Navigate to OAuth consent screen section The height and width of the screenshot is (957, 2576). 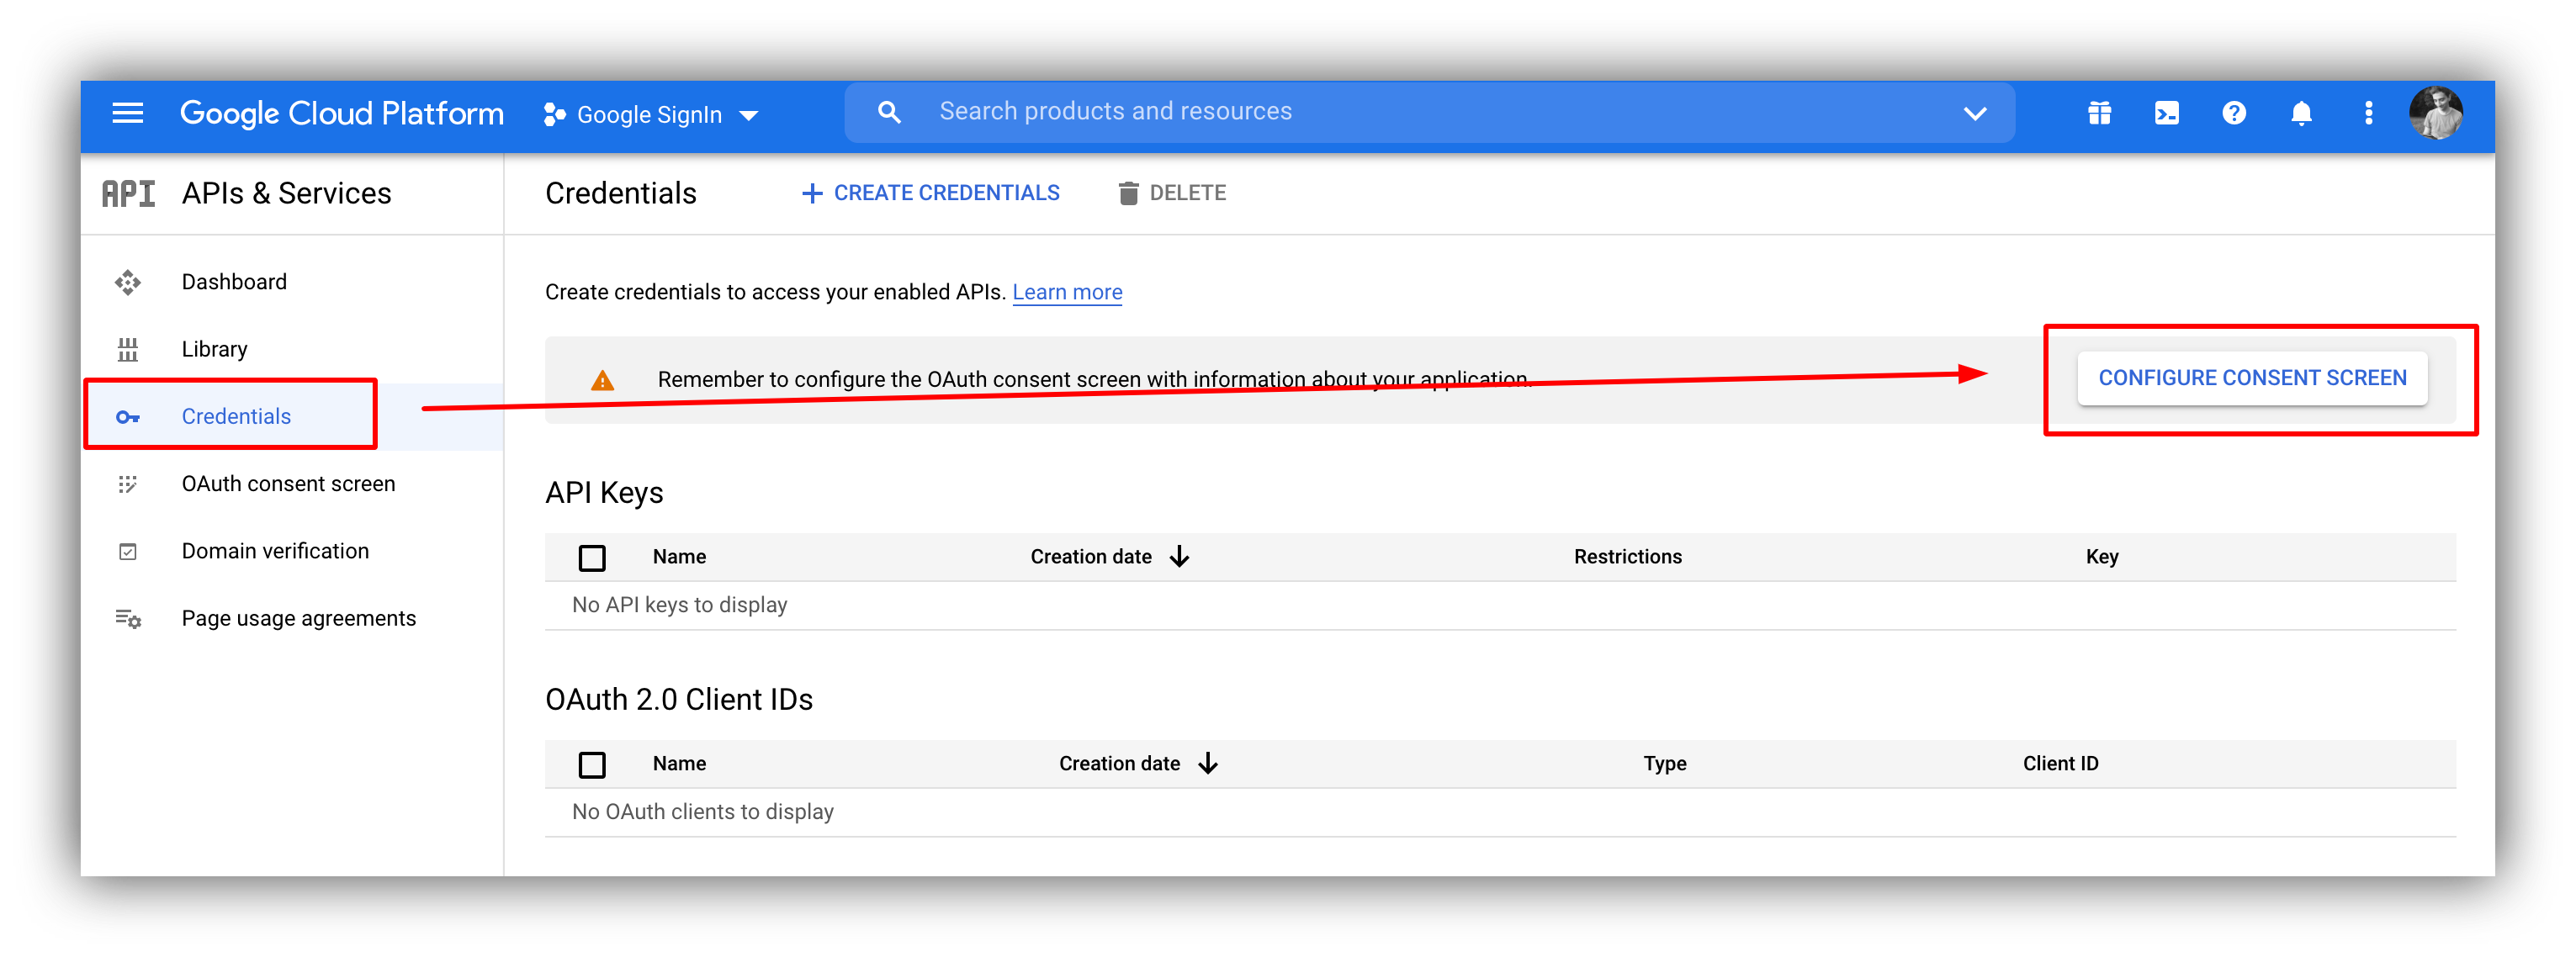point(288,483)
